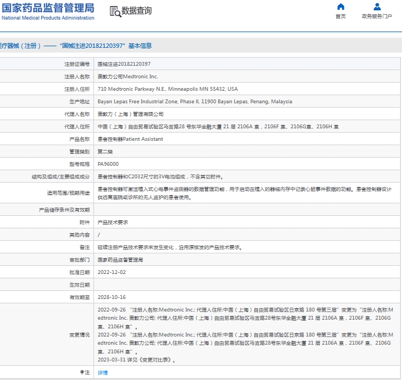Select the model value PA96000
The height and width of the screenshot is (380, 402).
pos(108,164)
